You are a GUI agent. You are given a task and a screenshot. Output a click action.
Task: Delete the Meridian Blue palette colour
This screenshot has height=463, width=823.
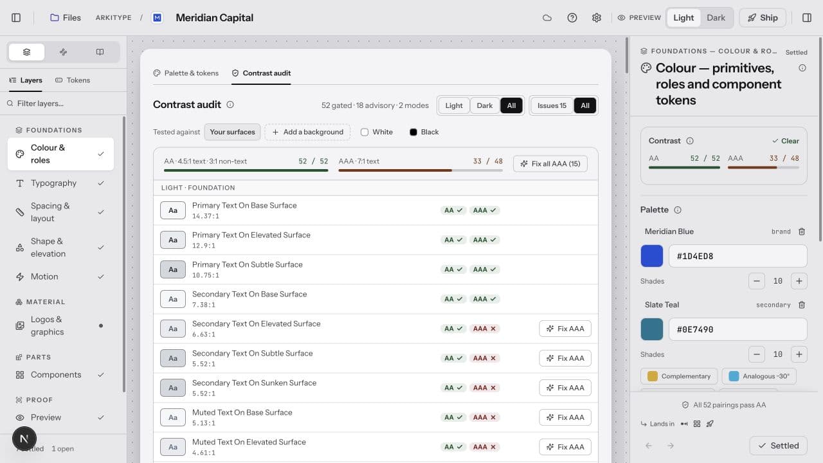point(801,232)
